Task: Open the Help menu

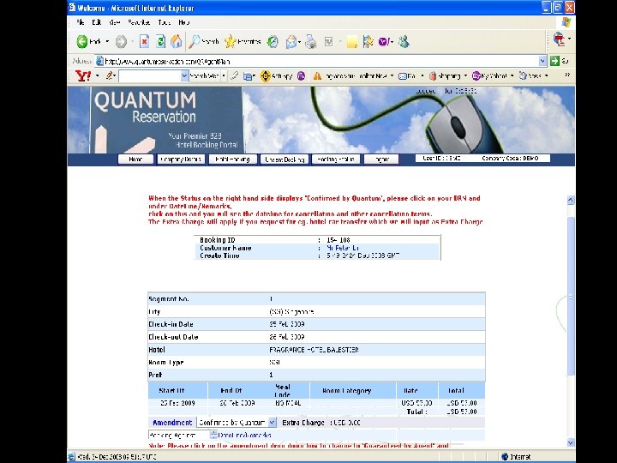Action: [x=183, y=22]
